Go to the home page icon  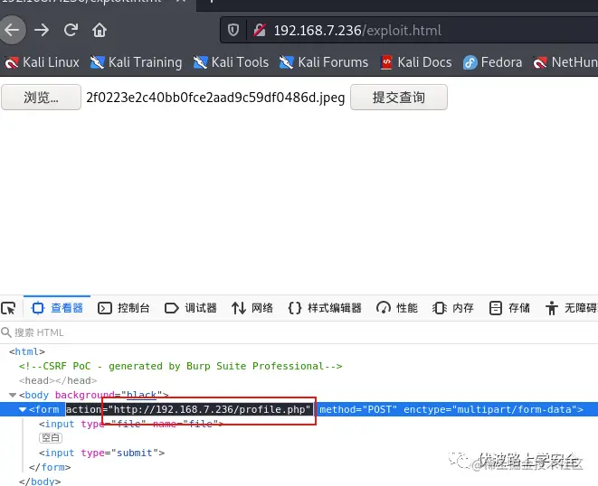tap(100, 30)
